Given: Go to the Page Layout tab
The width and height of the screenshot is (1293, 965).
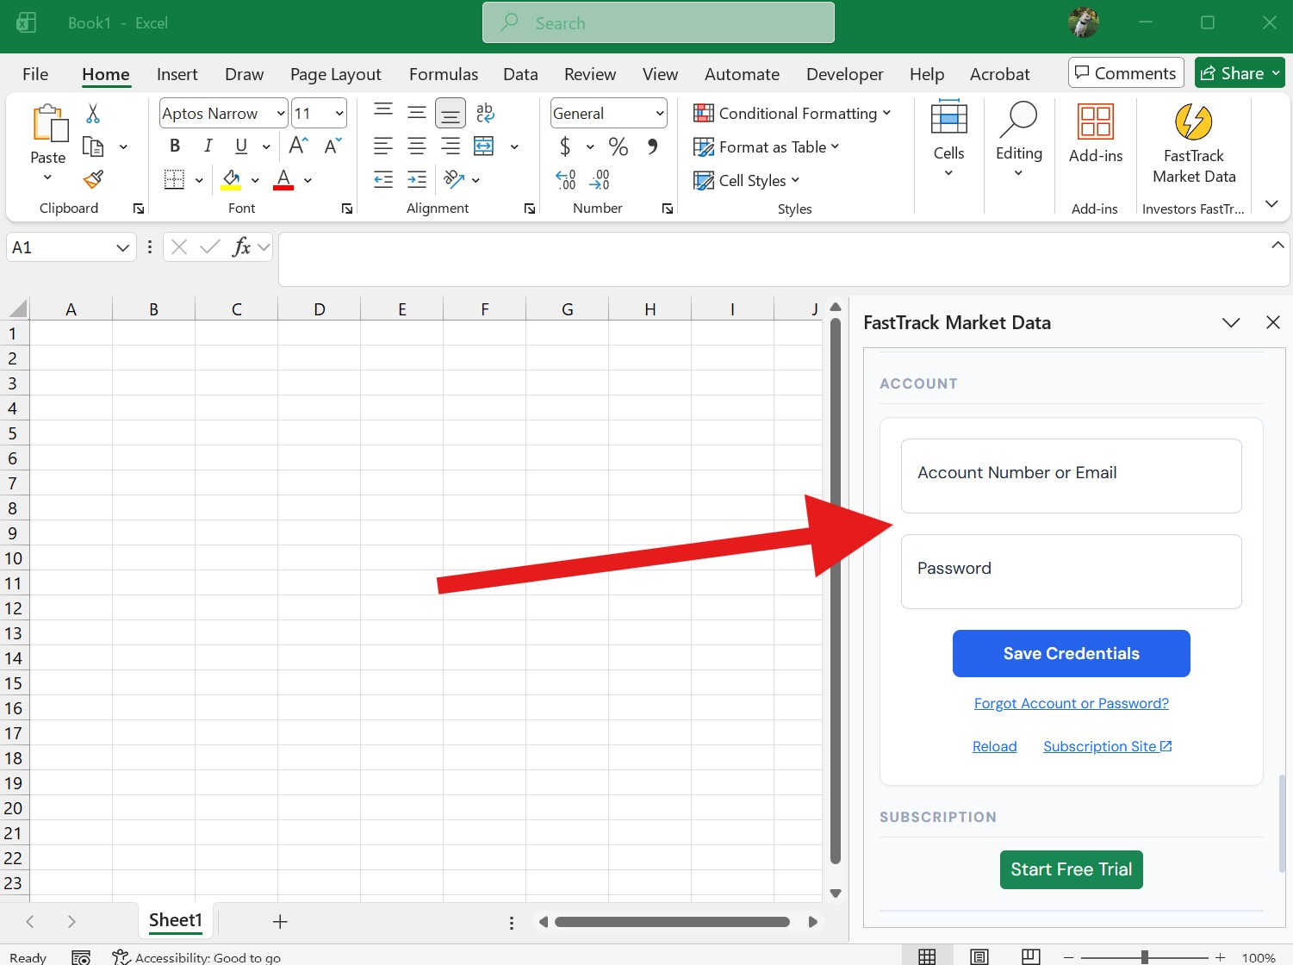Looking at the screenshot, I should click(336, 74).
